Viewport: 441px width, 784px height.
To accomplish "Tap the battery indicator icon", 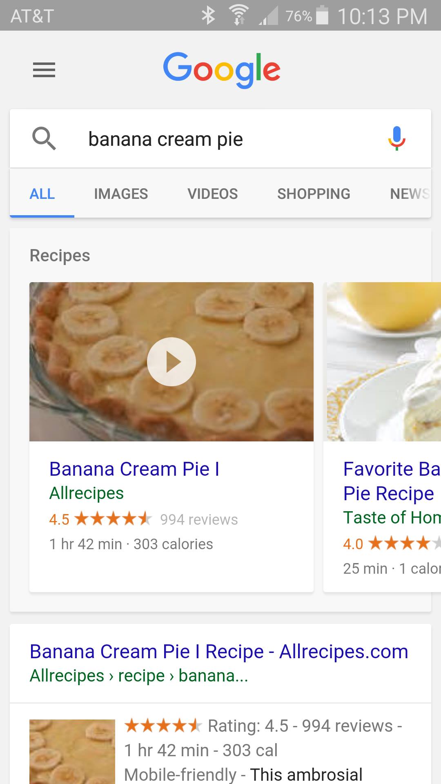I will [x=323, y=16].
